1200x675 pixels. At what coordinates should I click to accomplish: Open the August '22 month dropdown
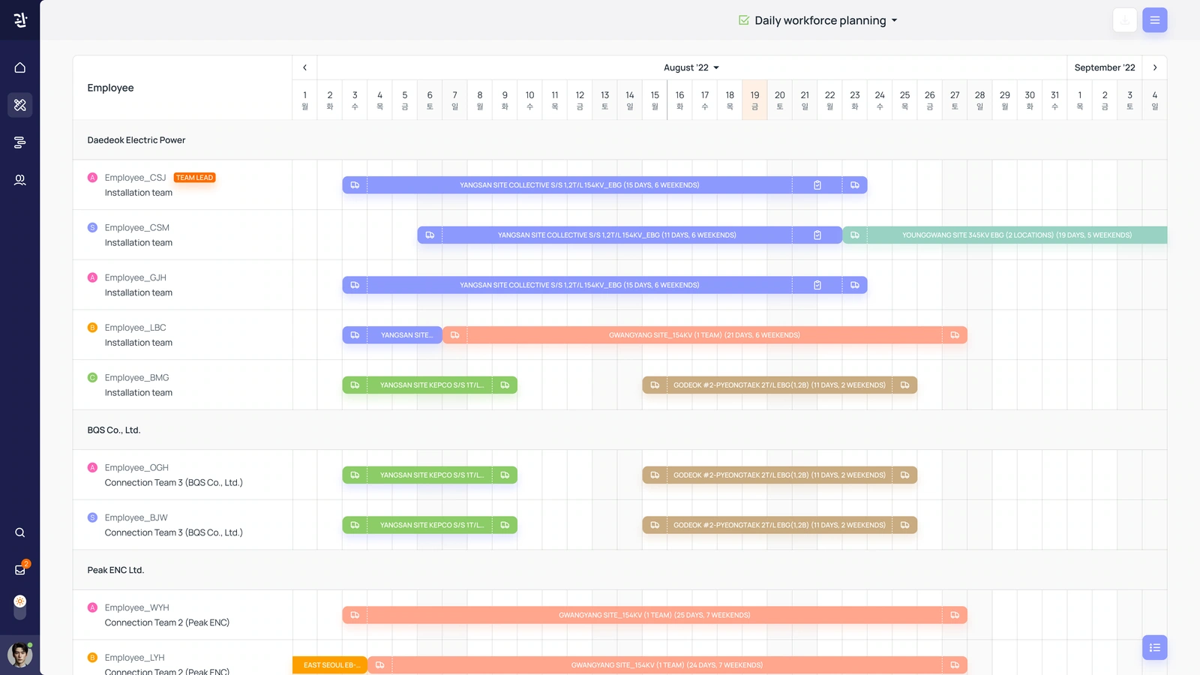coord(691,67)
